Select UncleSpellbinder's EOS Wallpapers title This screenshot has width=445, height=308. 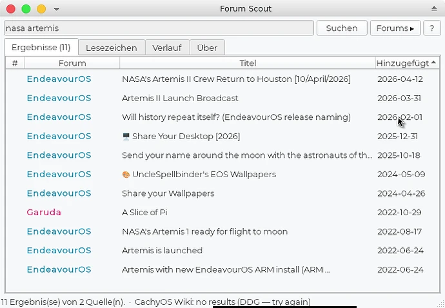click(x=204, y=174)
